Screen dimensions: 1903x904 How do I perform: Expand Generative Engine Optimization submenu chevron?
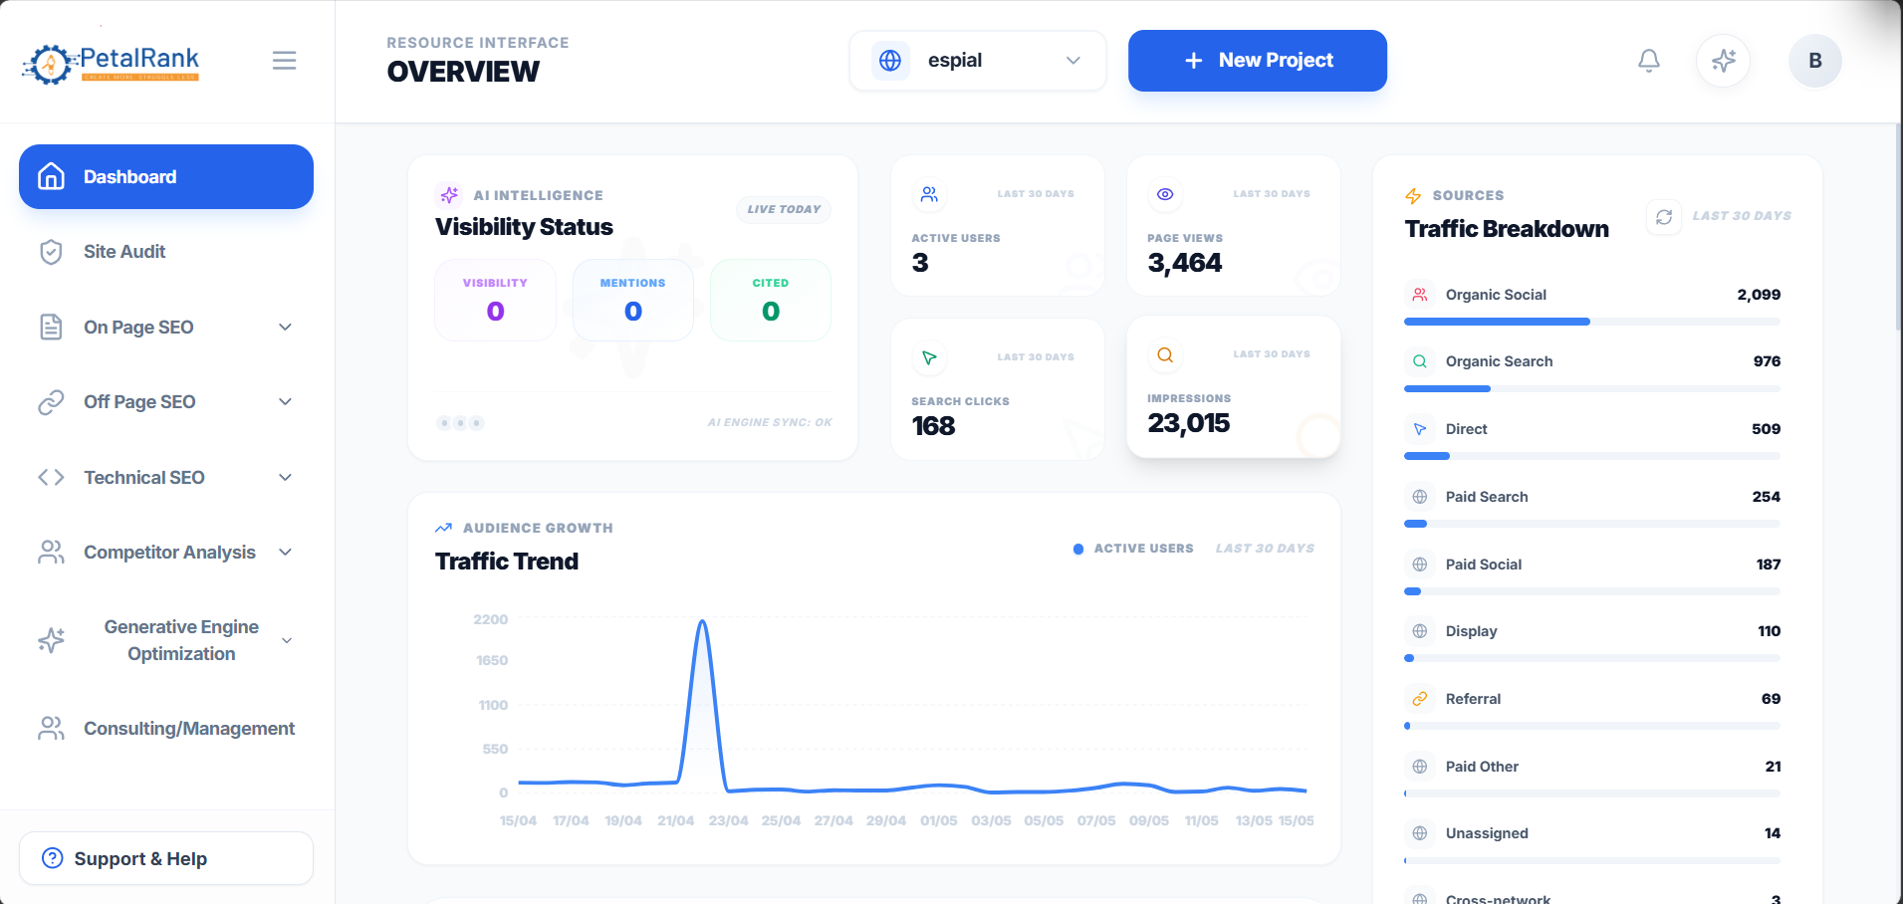point(287,641)
